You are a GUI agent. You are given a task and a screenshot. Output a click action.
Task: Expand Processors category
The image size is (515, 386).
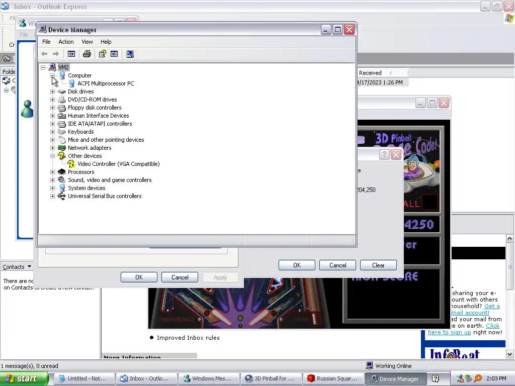[x=52, y=172]
